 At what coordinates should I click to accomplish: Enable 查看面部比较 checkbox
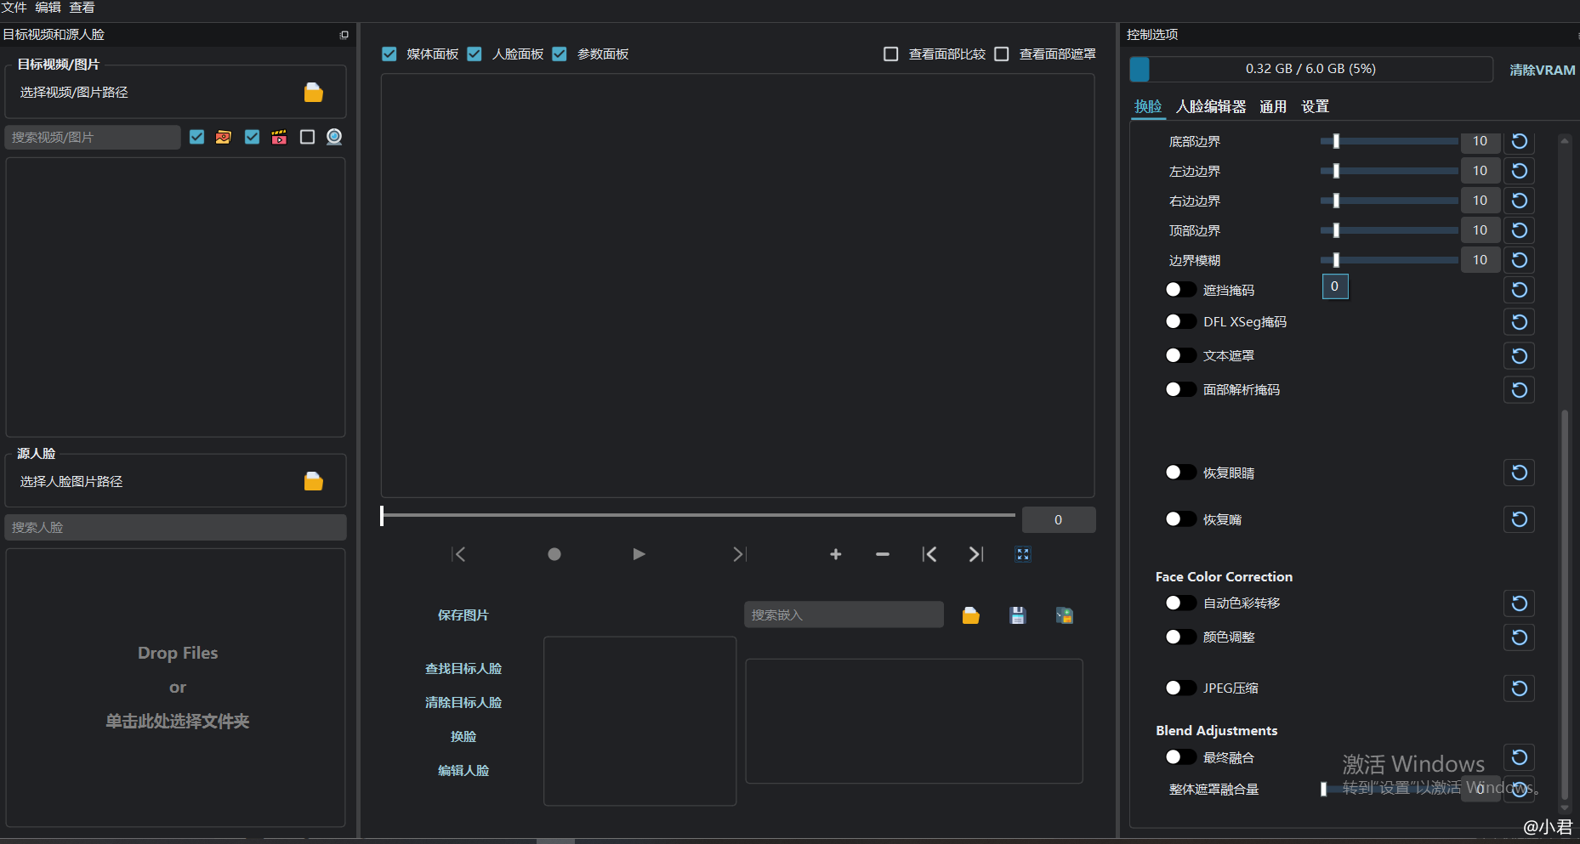pyautogui.click(x=890, y=54)
